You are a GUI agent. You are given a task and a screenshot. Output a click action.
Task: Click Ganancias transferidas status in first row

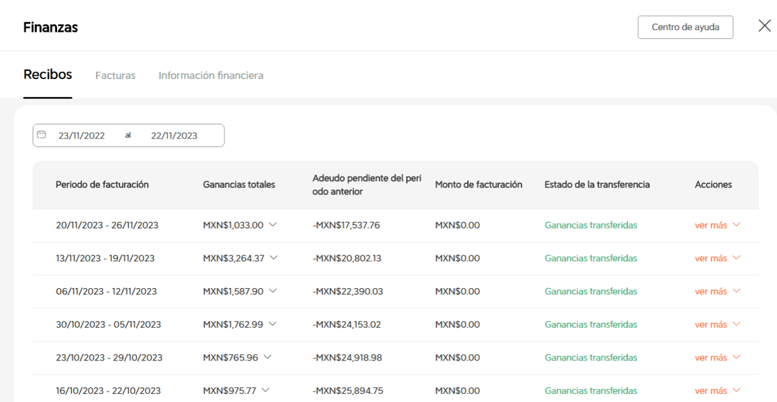(x=590, y=225)
